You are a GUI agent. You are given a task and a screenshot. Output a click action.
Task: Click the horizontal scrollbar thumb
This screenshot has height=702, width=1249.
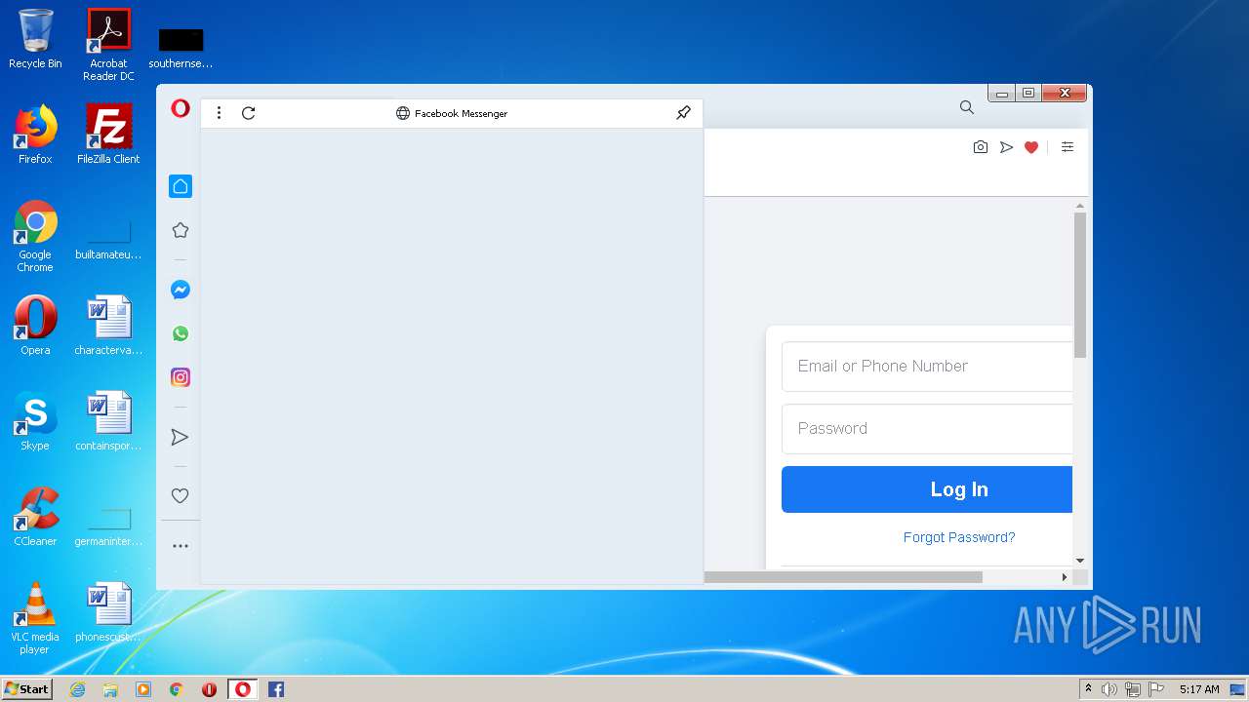click(843, 577)
